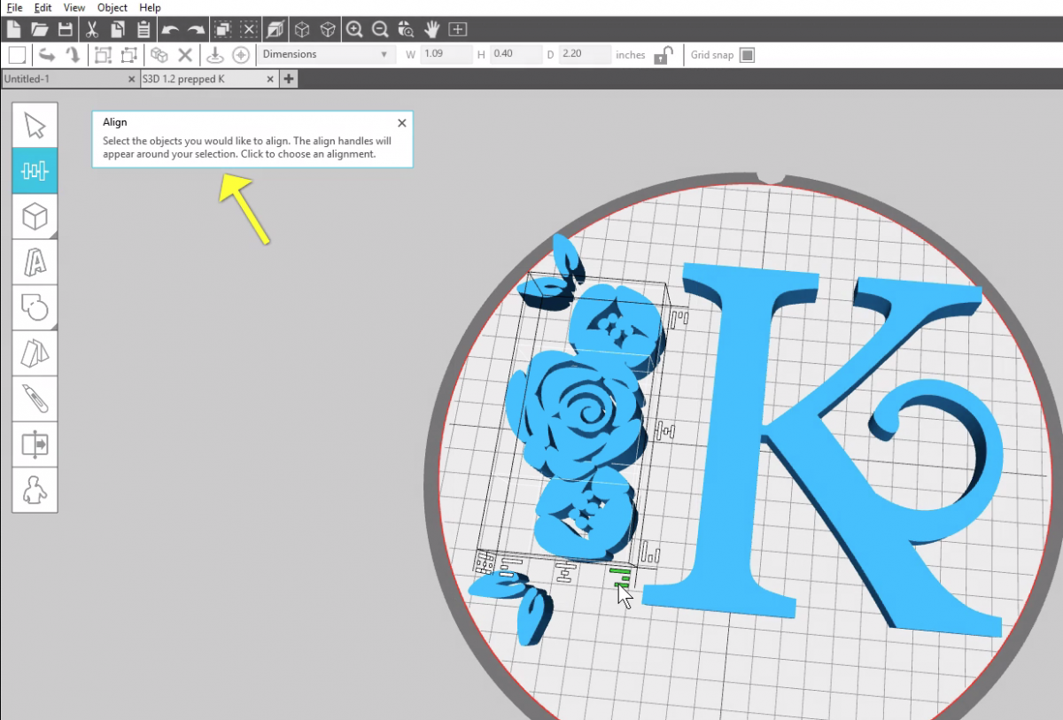
Task: Click the duplicate cubes icon
Action: tap(159, 55)
